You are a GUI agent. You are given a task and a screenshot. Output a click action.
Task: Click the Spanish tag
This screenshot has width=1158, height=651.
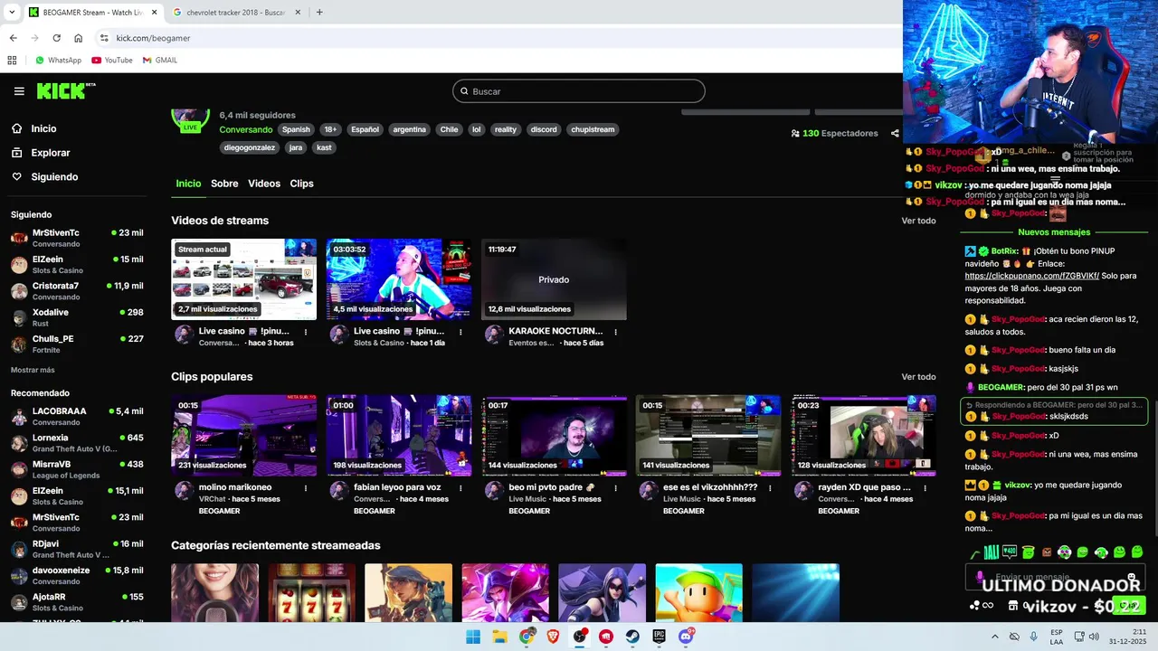[x=296, y=129]
